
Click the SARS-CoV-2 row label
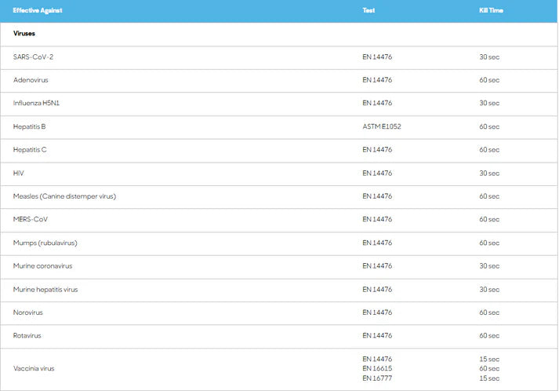[34, 57]
